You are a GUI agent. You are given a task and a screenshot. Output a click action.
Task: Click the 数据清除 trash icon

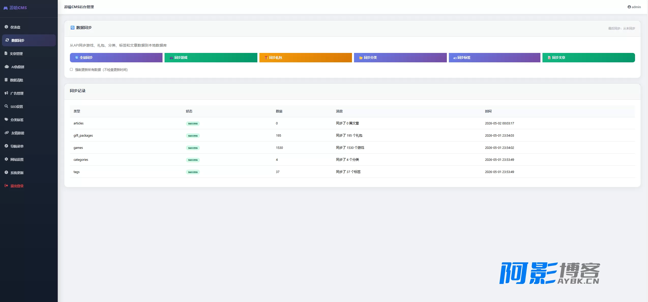[x=6, y=80]
